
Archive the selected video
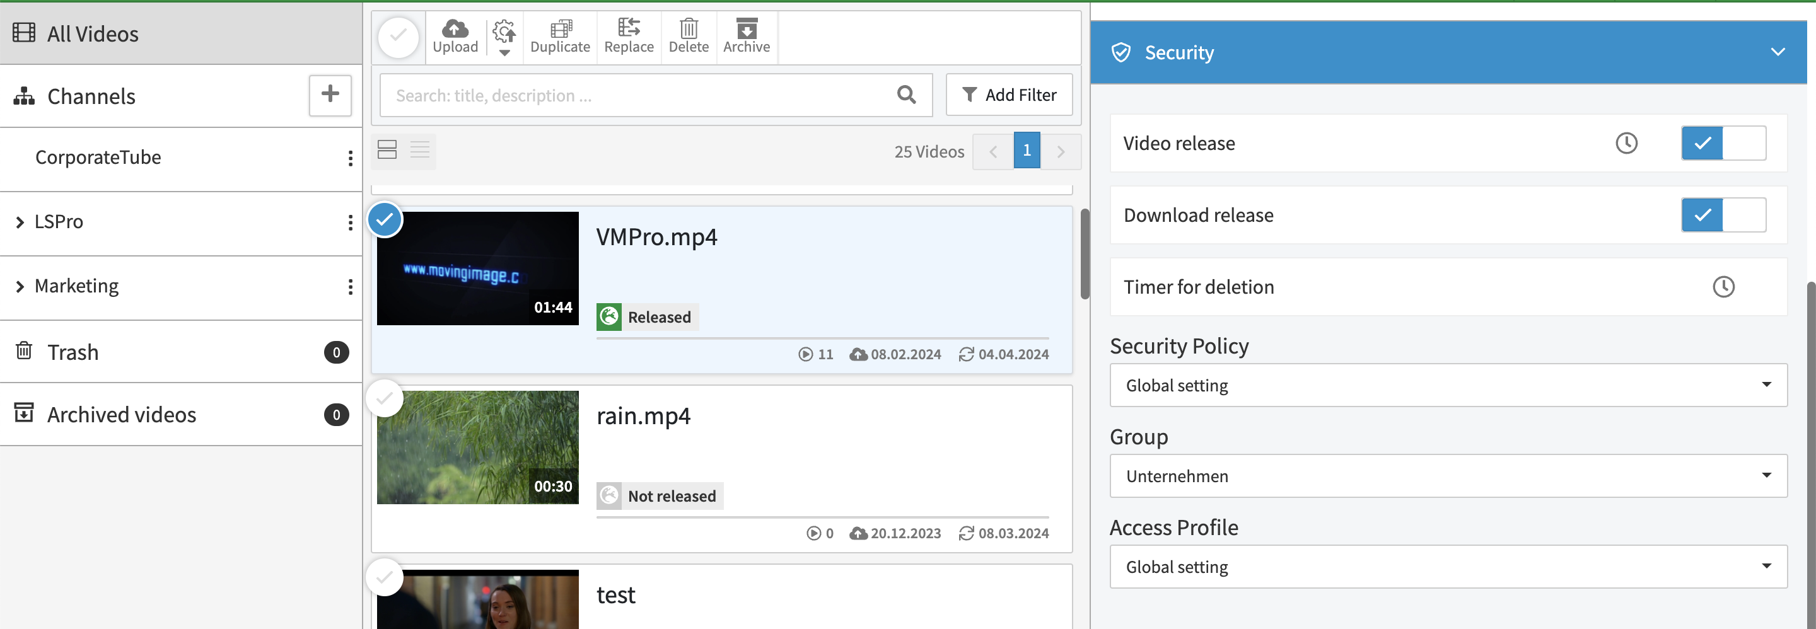click(747, 37)
